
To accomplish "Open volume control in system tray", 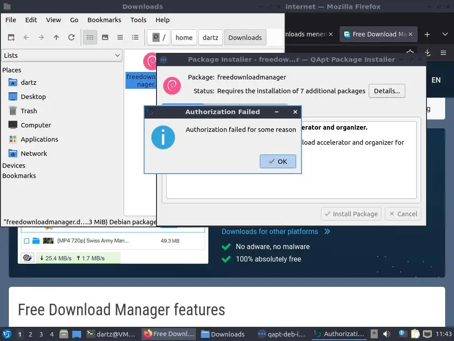I will click(x=387, y=334).
